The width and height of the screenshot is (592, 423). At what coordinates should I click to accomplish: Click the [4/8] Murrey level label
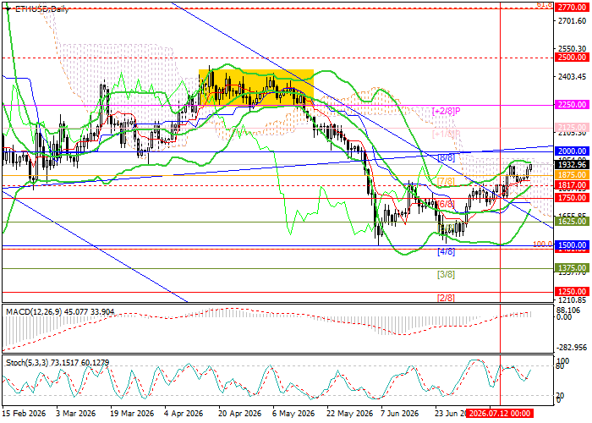click(446, 251)
